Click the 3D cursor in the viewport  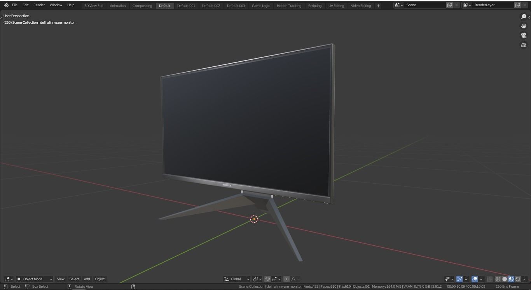pos(254,219)
